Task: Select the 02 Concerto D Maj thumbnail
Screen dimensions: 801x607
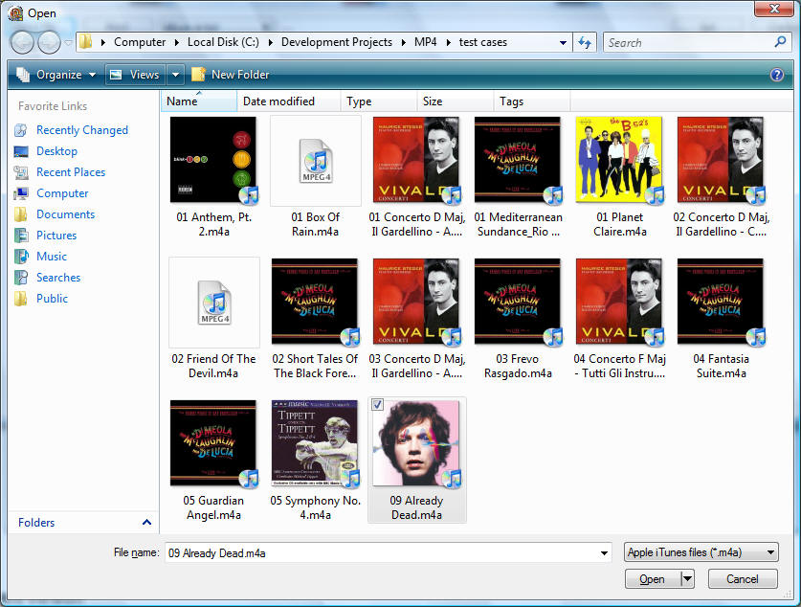Action: point(721,160)
